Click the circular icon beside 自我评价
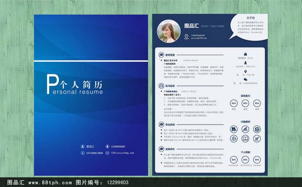 pyautogui.click(x=161, y=149)
